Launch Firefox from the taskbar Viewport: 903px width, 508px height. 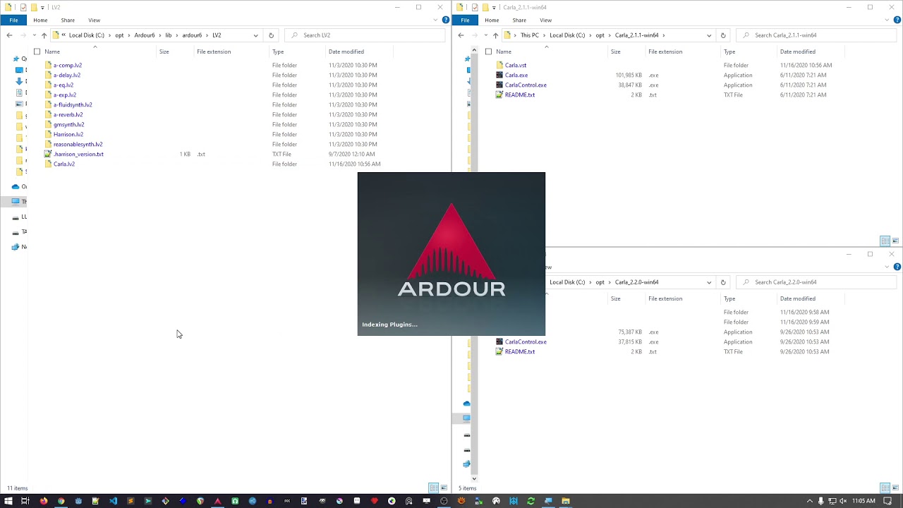click(x=44, y=501)
